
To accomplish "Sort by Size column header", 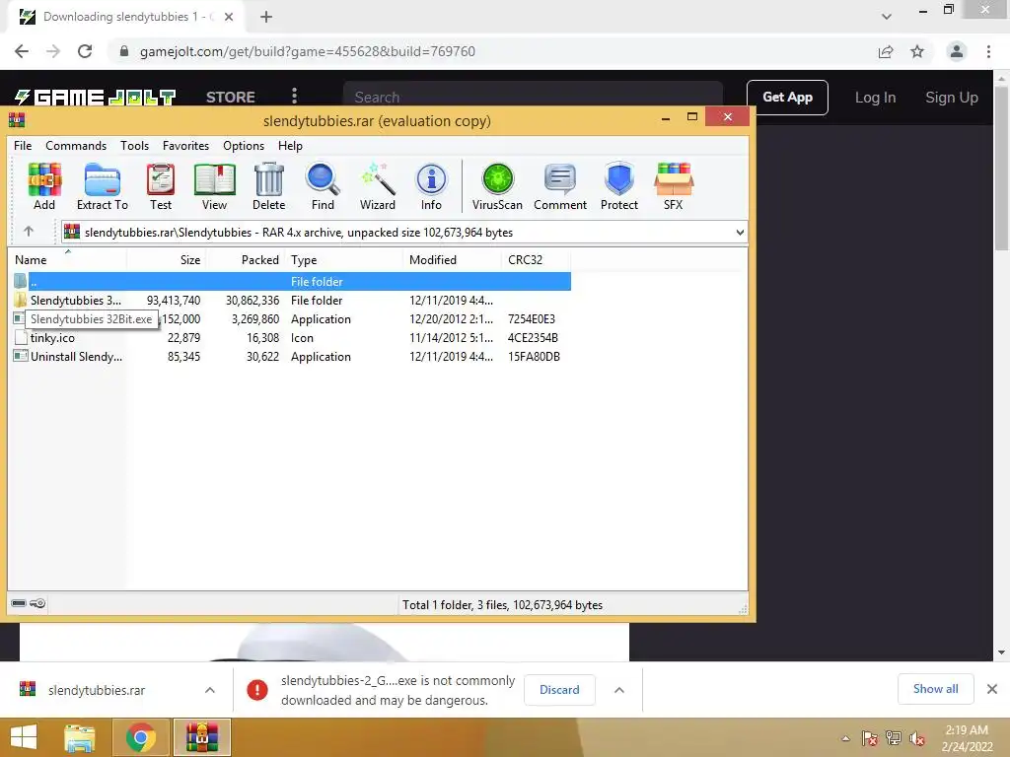I will click(166, 259).
